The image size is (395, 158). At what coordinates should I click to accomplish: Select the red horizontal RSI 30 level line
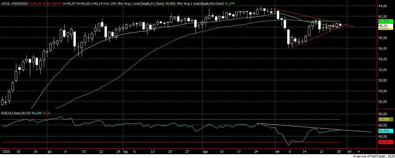(x=171, y=142)
